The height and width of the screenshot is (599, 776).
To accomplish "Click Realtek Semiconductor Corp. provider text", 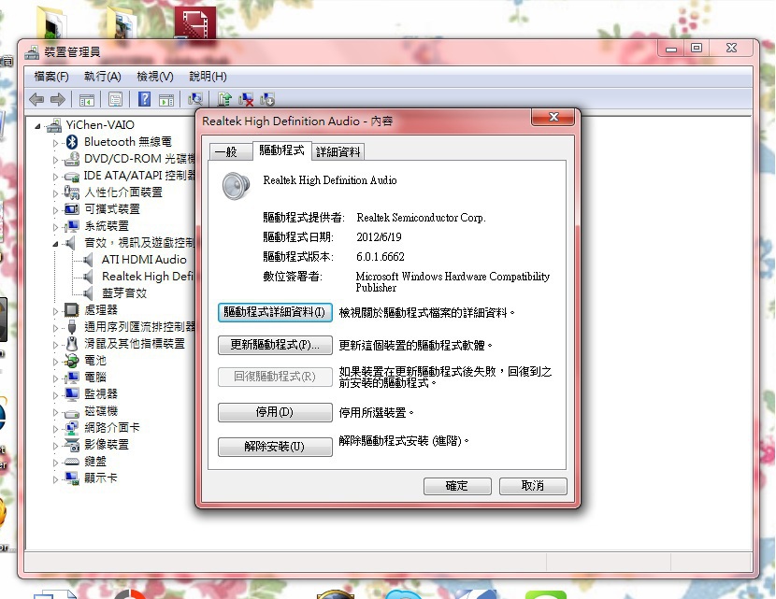I will point(421,218).
